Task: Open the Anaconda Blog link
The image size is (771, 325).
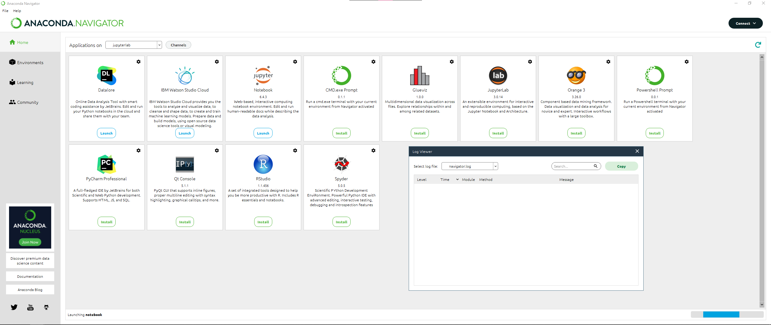Action: coord(30,290)
